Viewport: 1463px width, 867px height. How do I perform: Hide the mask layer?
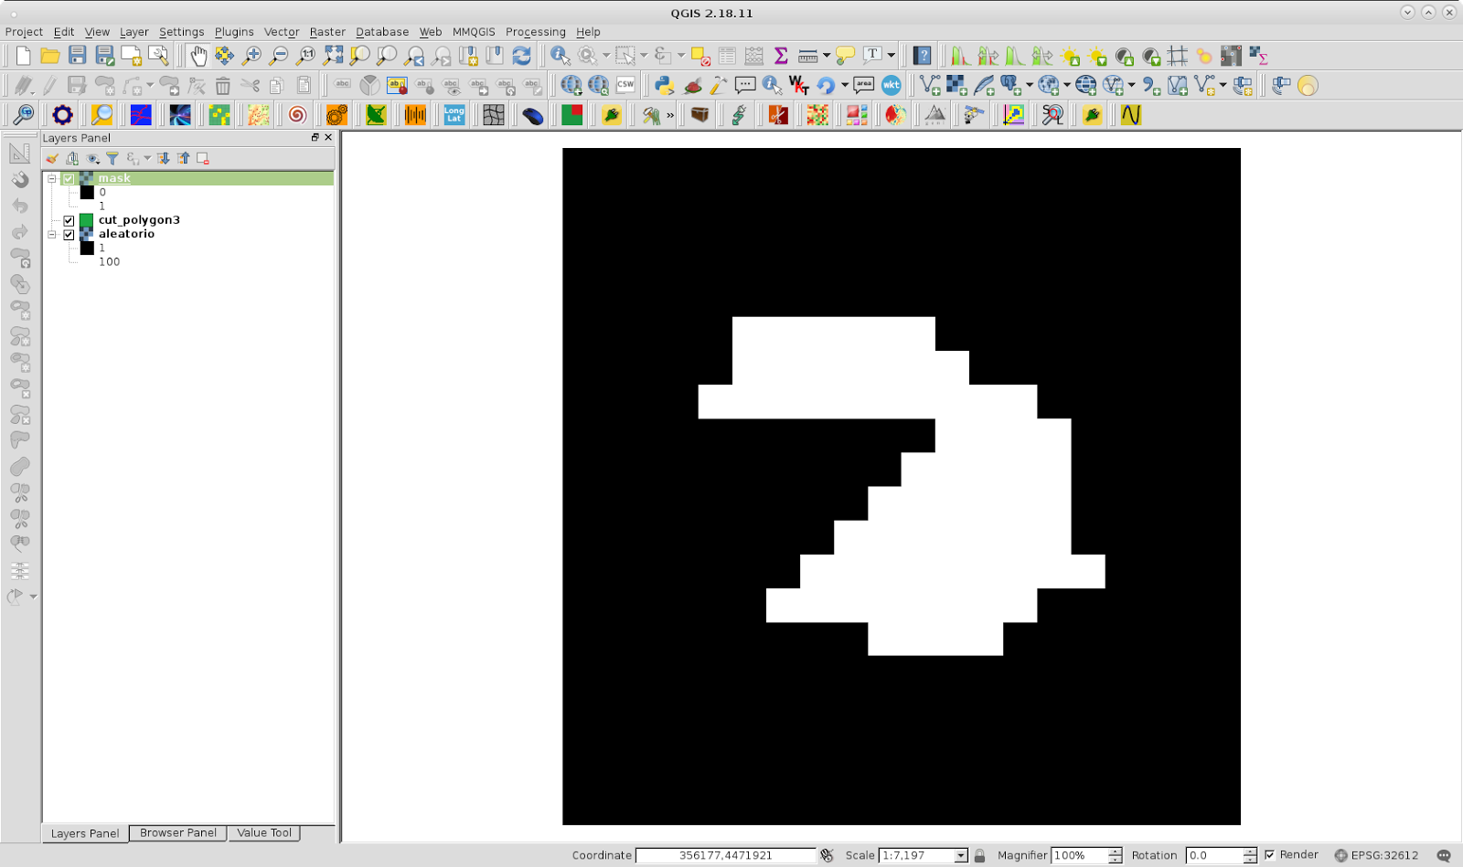point(68,178)
